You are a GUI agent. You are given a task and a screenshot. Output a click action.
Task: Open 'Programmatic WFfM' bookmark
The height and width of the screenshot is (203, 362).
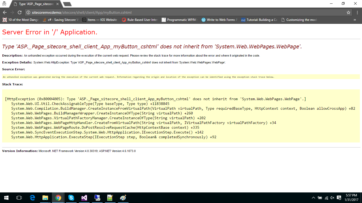click(x=180, y=20)
